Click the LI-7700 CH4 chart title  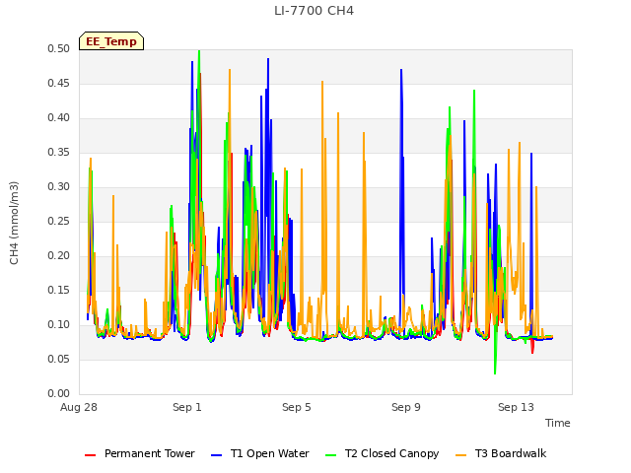click(314, 11)
